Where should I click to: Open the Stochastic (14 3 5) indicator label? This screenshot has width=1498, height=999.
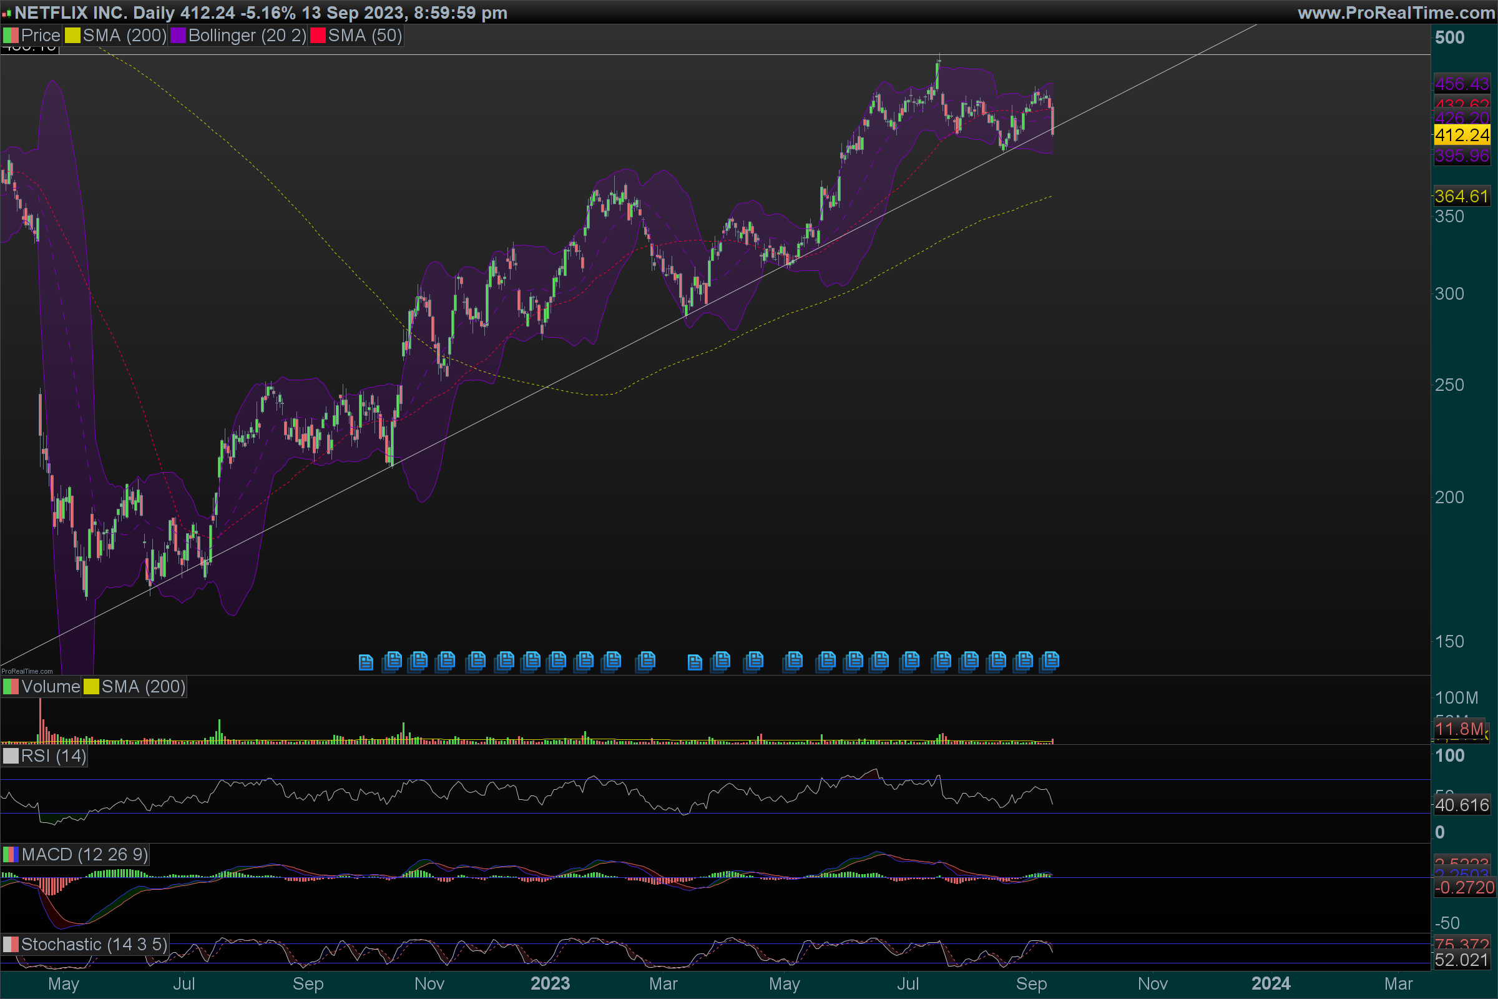pyautogui.click(x=94, y=944)
